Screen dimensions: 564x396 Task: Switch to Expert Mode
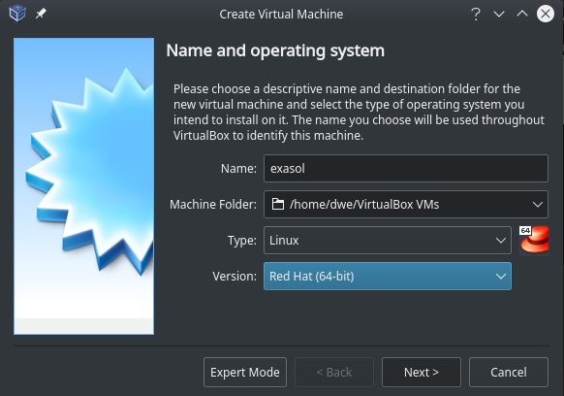click(x=245, y=372)
